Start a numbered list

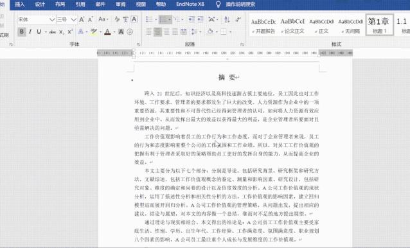point(164,19)
